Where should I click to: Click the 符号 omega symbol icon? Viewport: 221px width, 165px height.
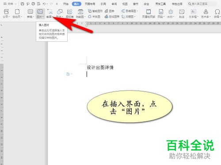pos(217,12)
